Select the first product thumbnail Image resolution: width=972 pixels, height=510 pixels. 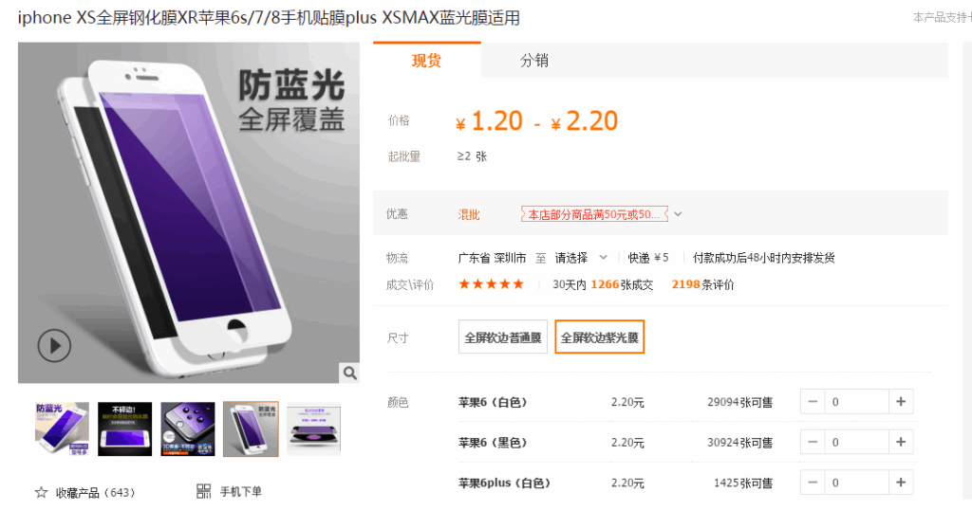coord(62,428)
